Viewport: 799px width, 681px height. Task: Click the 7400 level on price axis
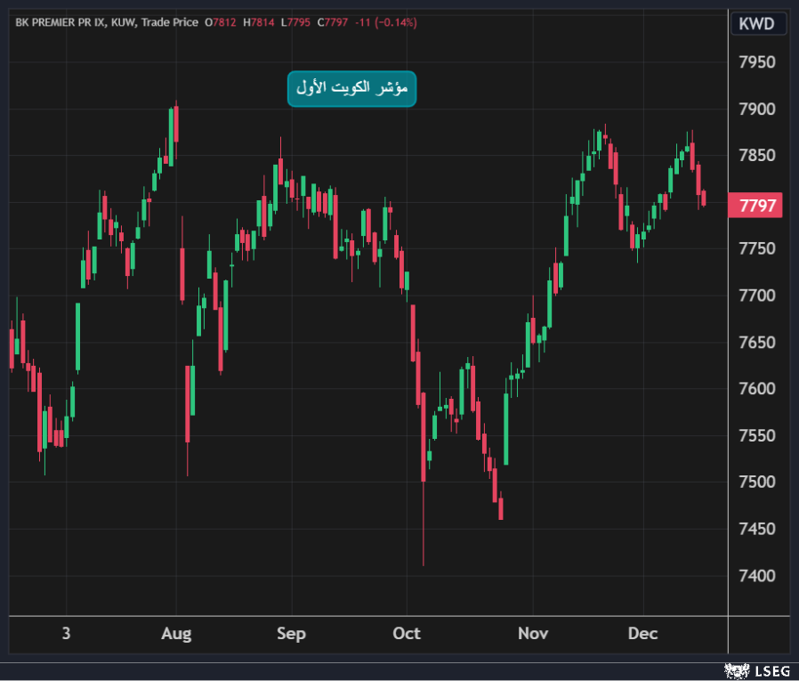coord(756,576)
